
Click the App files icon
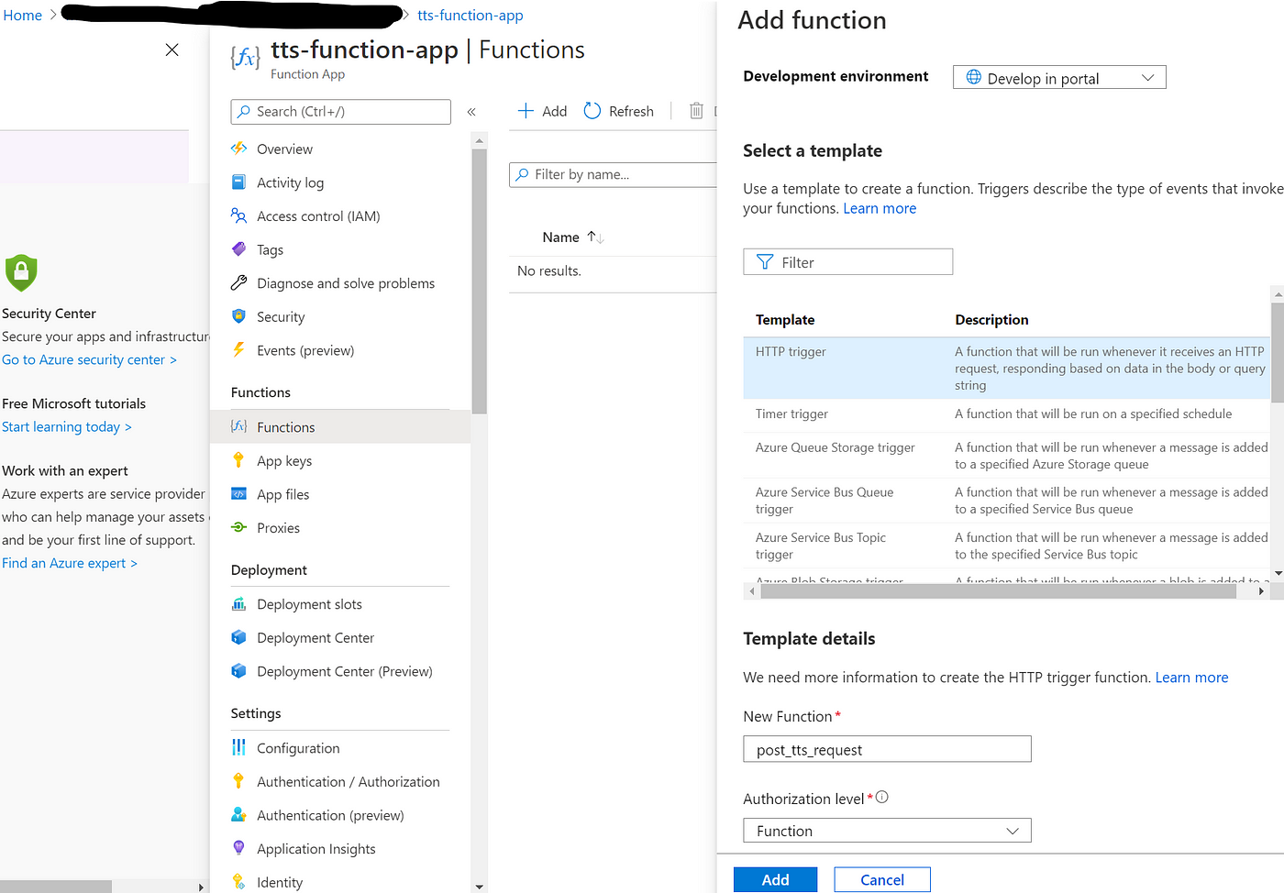click(238, 494)
